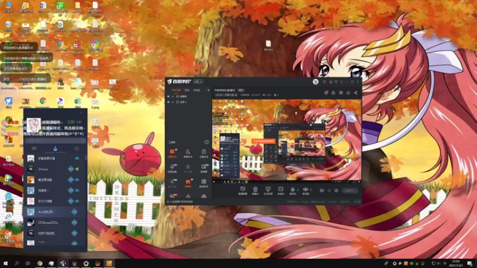This screenshot has width=477, height=268.
Task: Switch to the third scene tab
Action: click(x=197, y=91)
